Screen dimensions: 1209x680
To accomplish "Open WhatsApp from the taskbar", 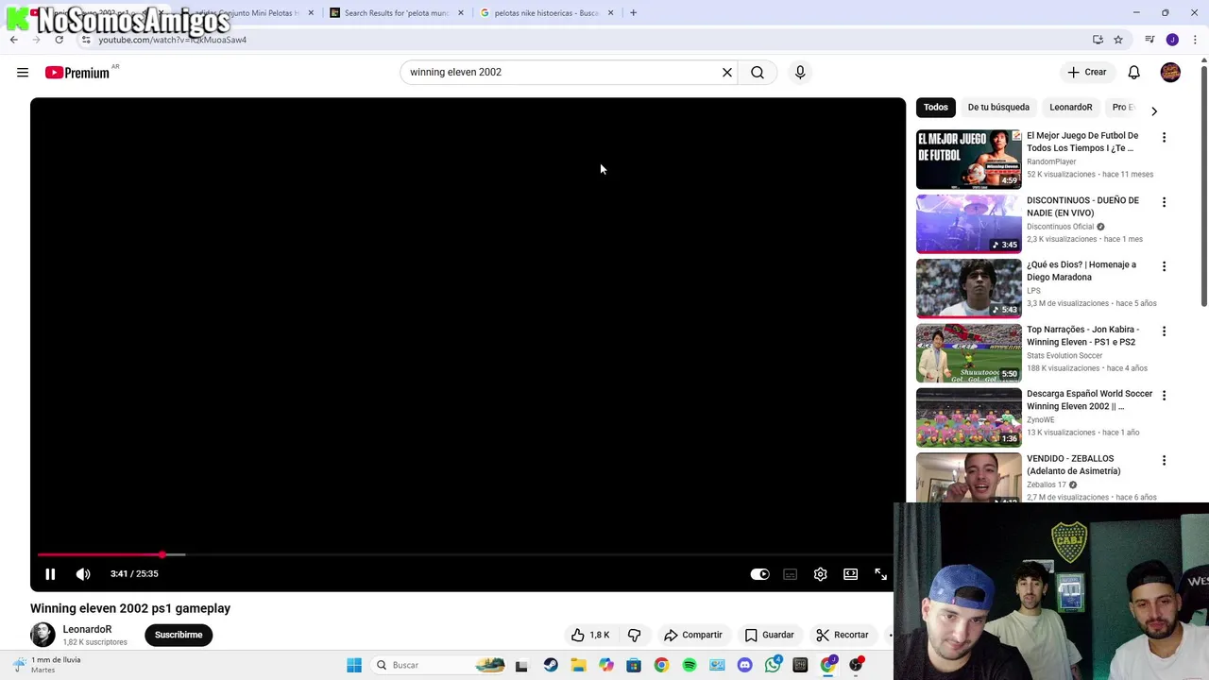I will click(773, 665).
